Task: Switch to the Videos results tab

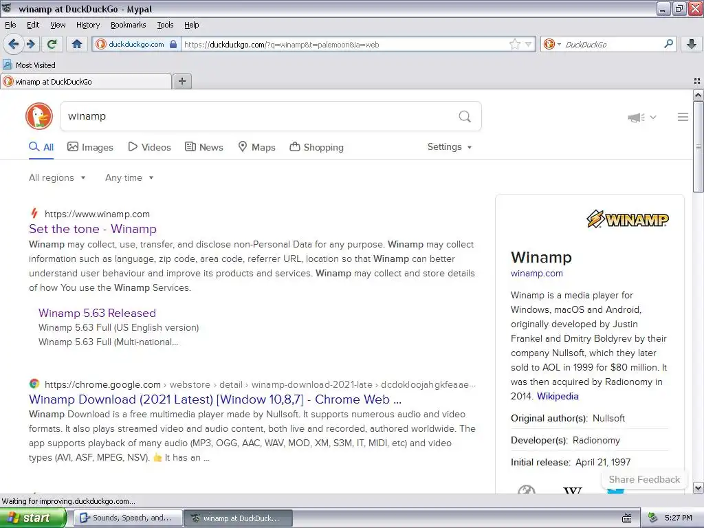Action: point(149,147)
